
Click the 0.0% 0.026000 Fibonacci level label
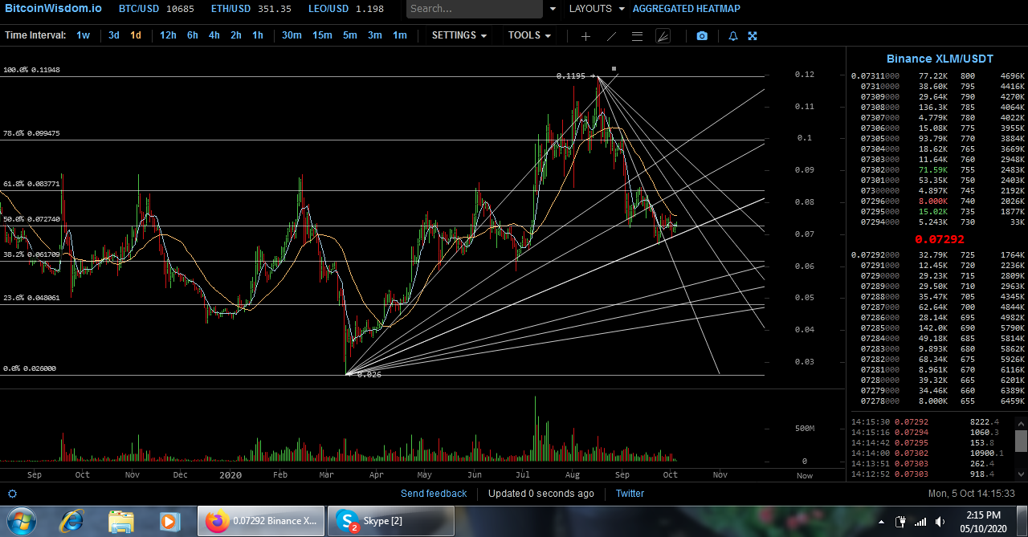tap(30, 368)
